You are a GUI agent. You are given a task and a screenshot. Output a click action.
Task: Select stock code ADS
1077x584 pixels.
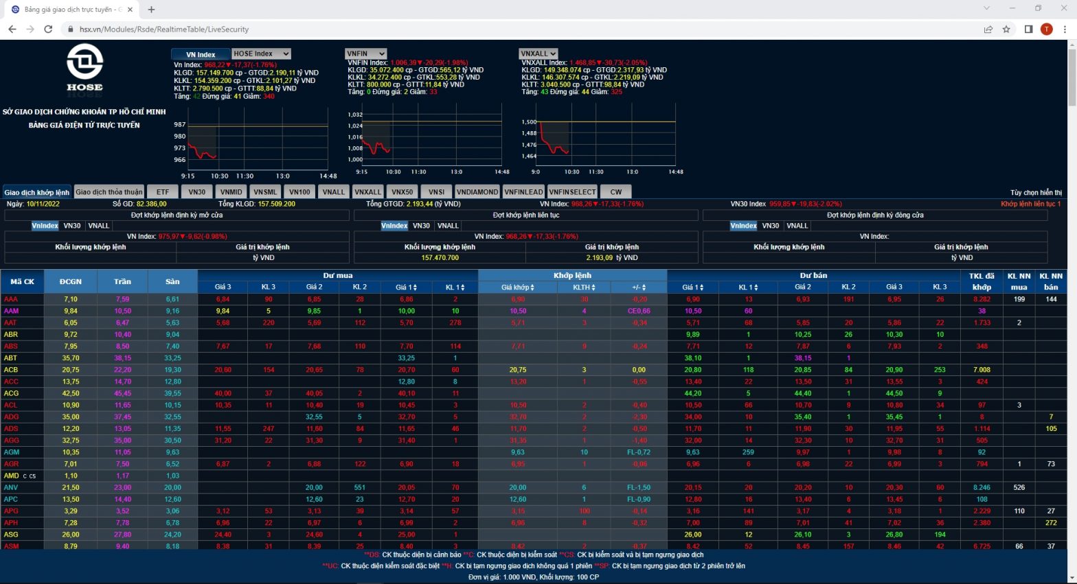(x=10, y=429)
